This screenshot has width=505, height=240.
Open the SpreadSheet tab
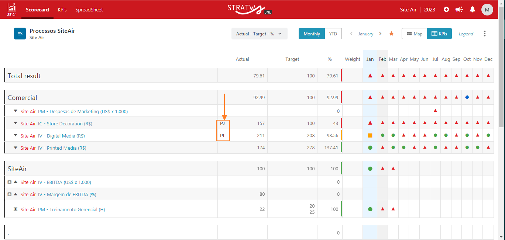[x=89, y=10]
